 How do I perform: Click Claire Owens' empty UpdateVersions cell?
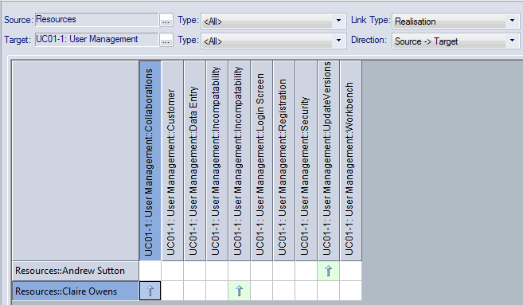pos(329,291)
